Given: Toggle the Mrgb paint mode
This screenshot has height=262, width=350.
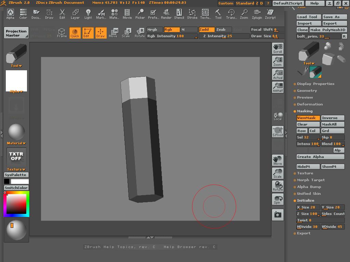Looking at the screenshot, I should coord(155,30).
